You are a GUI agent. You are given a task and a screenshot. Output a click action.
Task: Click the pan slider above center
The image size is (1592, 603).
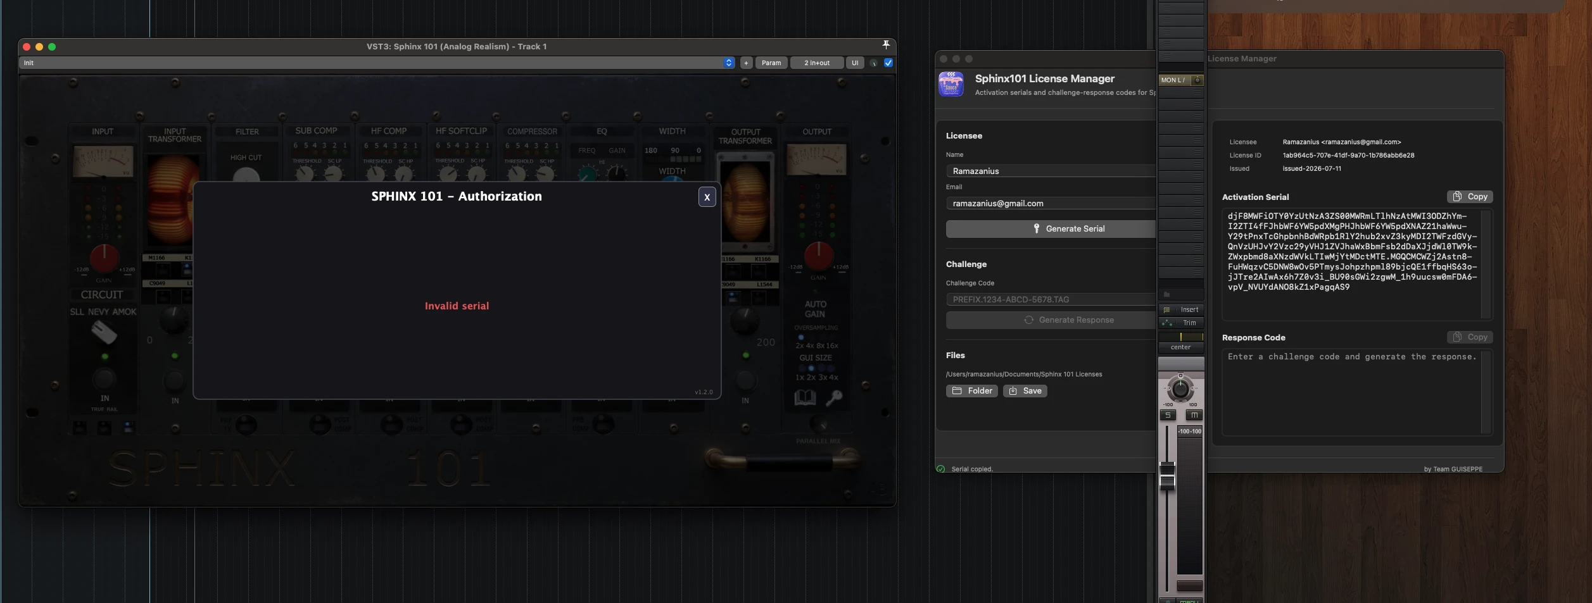pos(1181,337)
